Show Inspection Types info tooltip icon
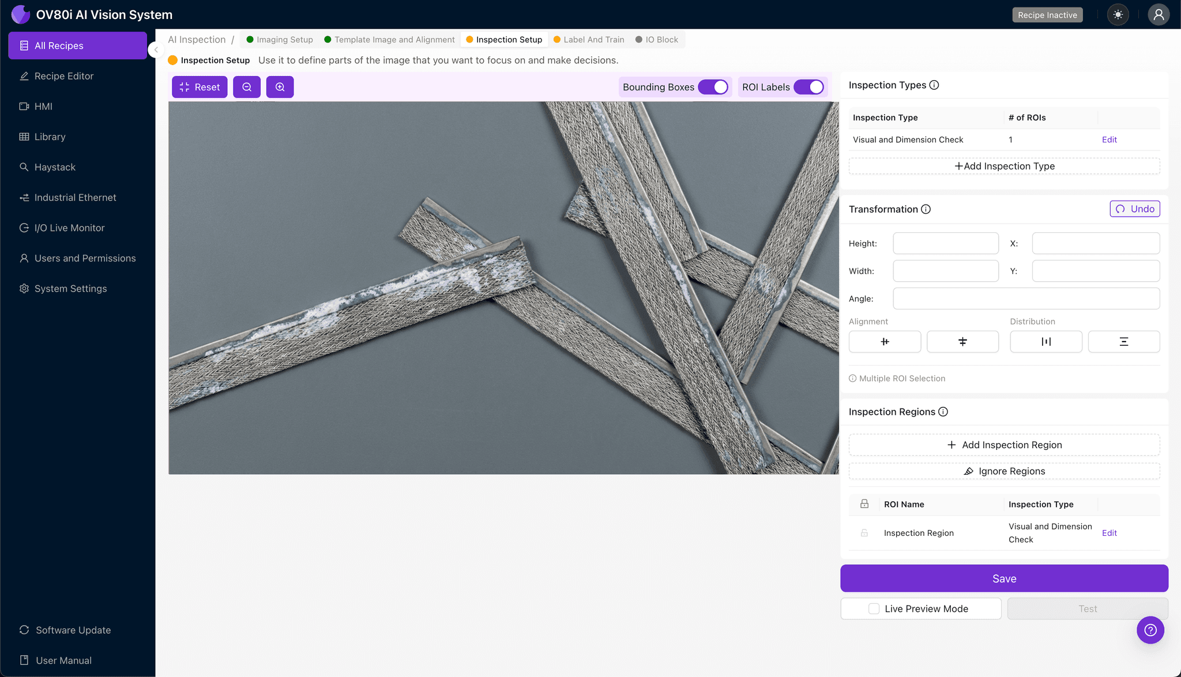 tap(934, 85)
